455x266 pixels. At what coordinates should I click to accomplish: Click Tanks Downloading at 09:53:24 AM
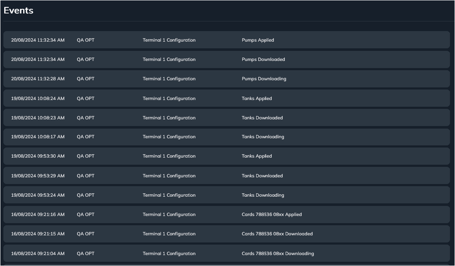point(262,195)
